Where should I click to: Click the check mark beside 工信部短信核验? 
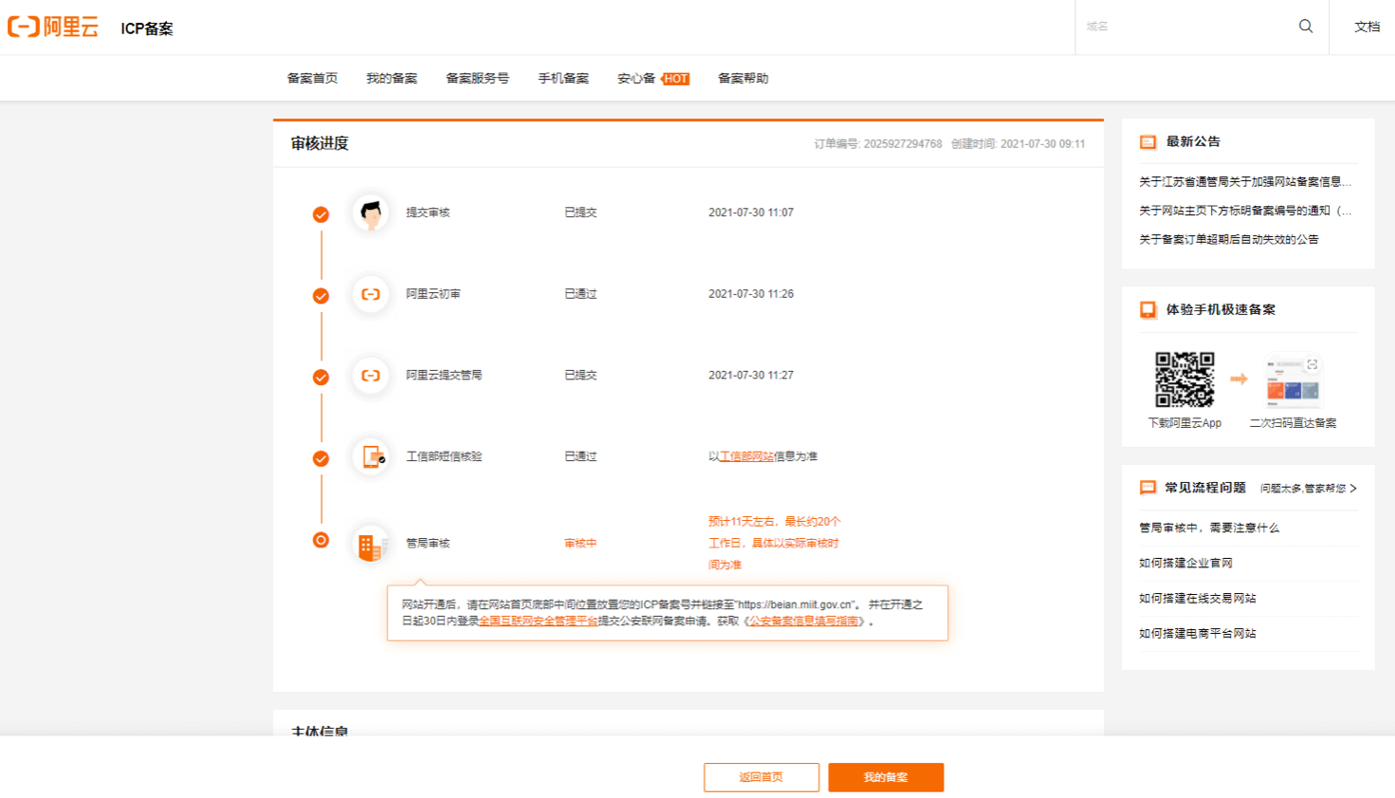tap(321, 458)
